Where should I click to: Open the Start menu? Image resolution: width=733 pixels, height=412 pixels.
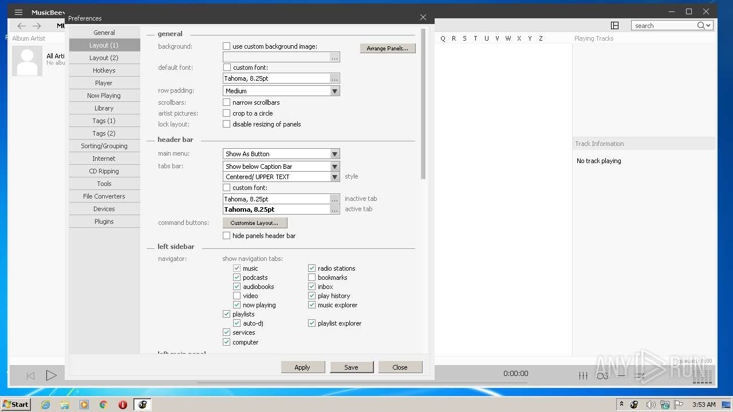(15, 404)
